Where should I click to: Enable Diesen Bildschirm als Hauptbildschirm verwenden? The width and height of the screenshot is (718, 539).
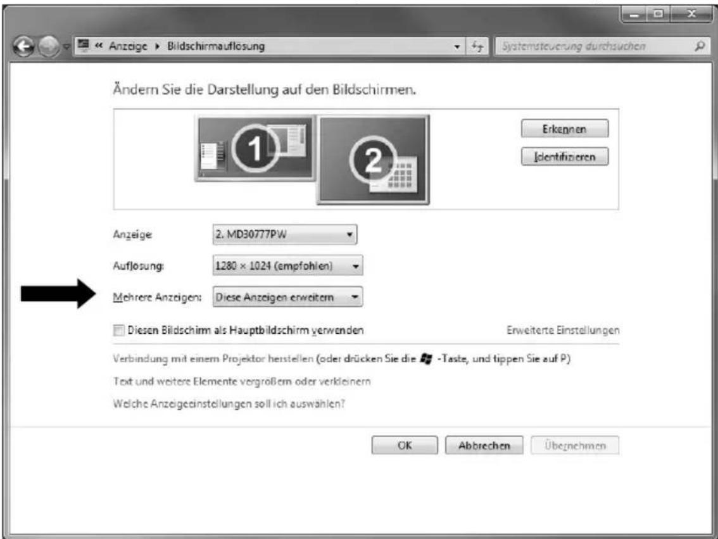(x=118, y=330)
